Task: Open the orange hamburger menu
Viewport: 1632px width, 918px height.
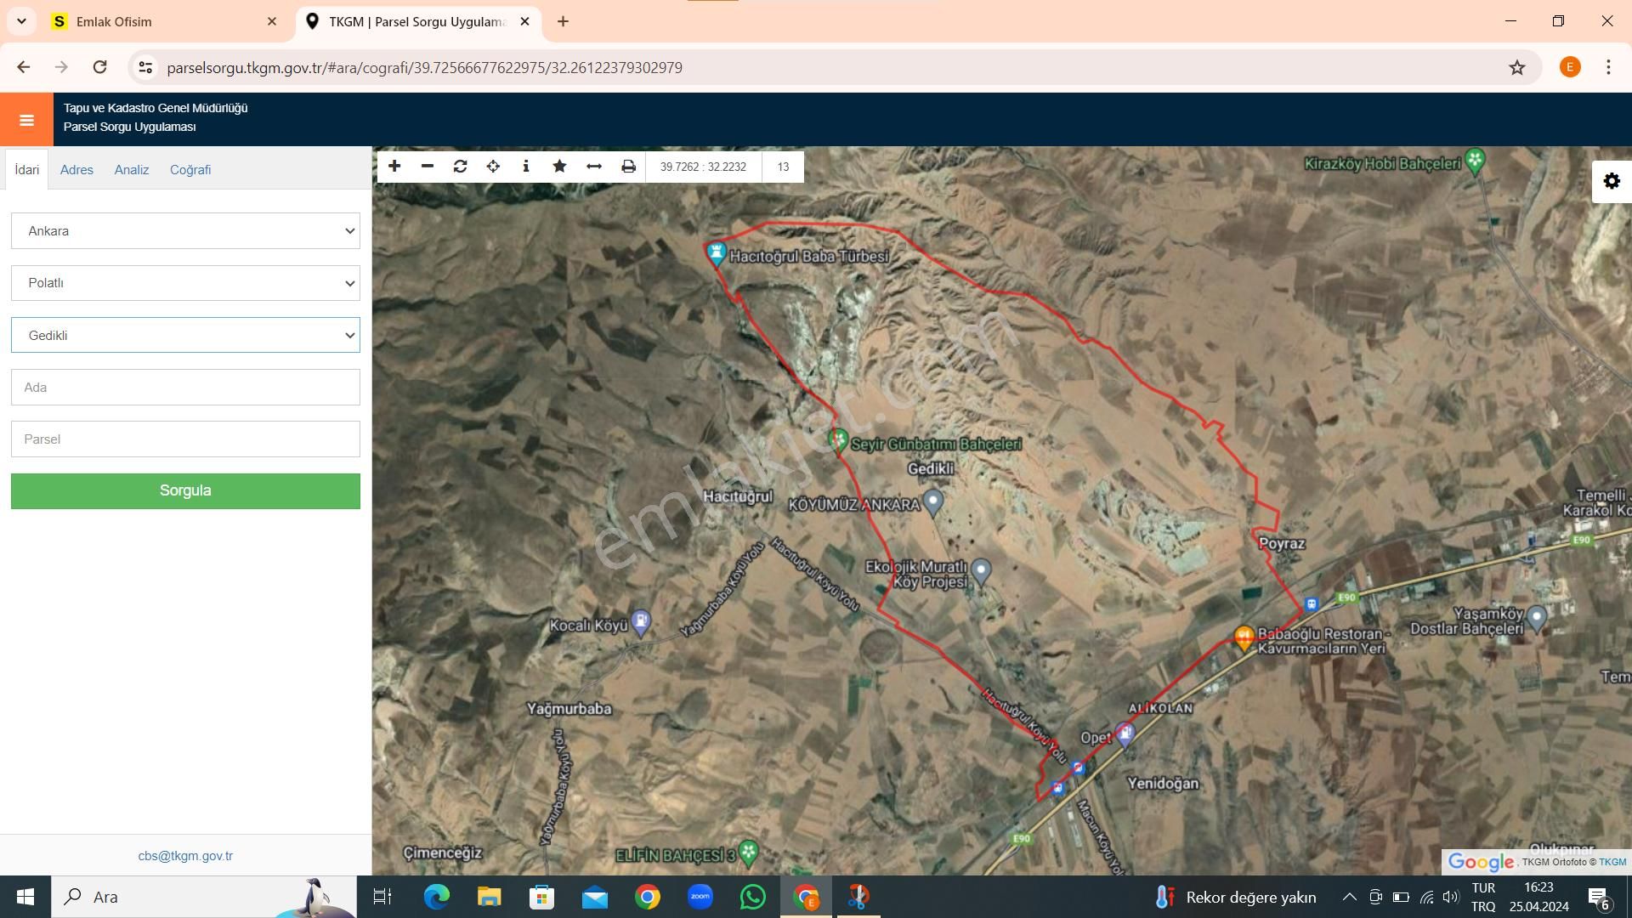Action: [x=26, y=120]
